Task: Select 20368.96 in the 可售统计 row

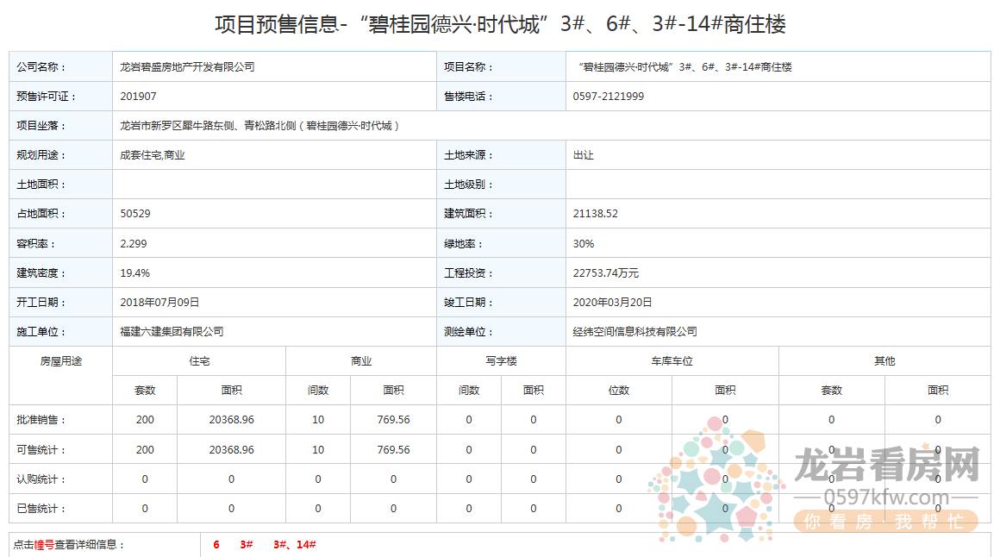Action: 232,450
